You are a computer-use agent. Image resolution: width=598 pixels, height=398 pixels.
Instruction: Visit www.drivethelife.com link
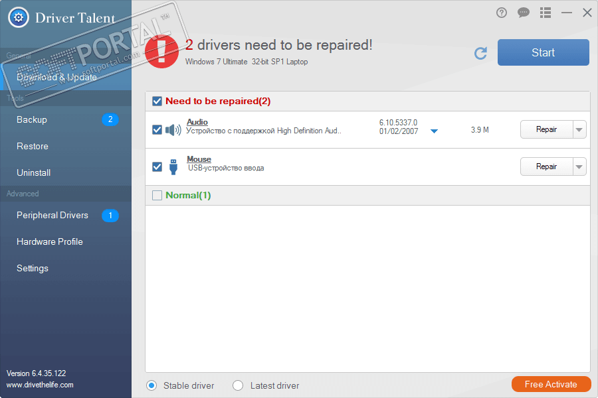(40, 385)
